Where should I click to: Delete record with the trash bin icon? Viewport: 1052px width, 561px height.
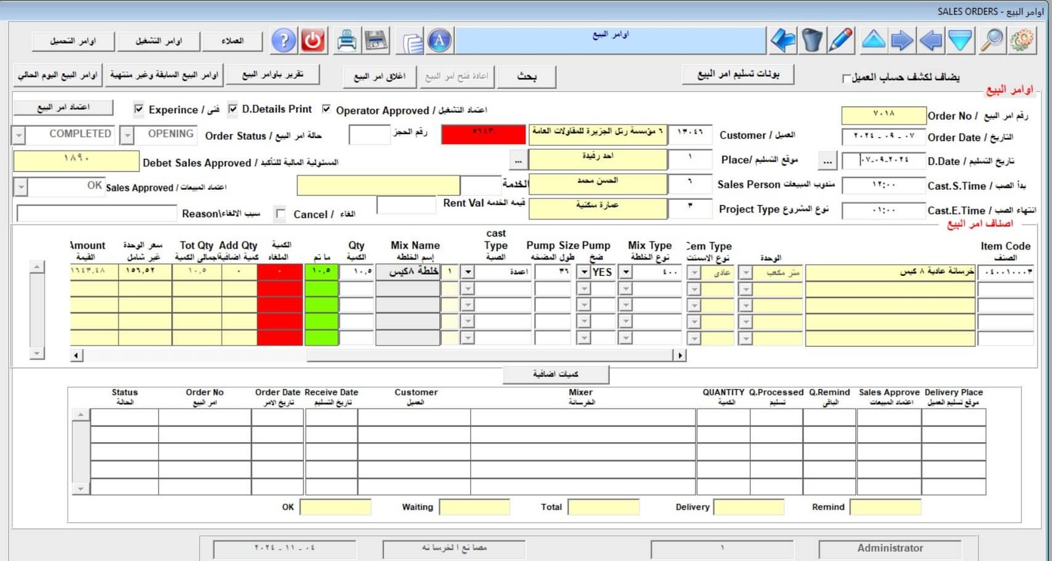(x=812, y=41)
